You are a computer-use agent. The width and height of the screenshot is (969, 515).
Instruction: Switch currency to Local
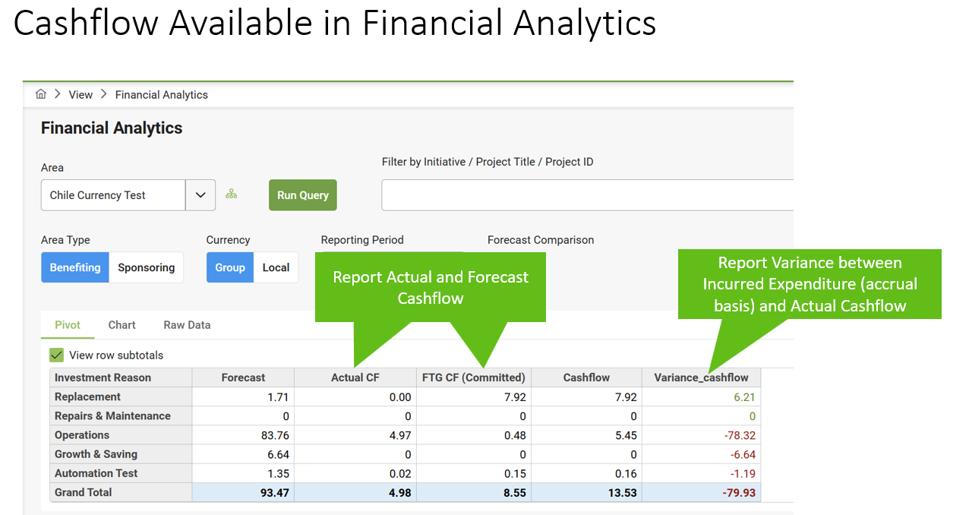point(276,267)
